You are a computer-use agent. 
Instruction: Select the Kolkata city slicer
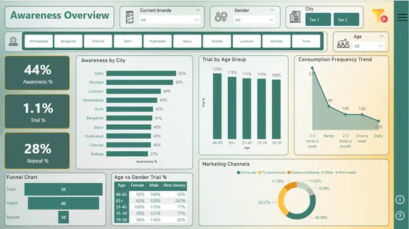[x=216, y=41]
